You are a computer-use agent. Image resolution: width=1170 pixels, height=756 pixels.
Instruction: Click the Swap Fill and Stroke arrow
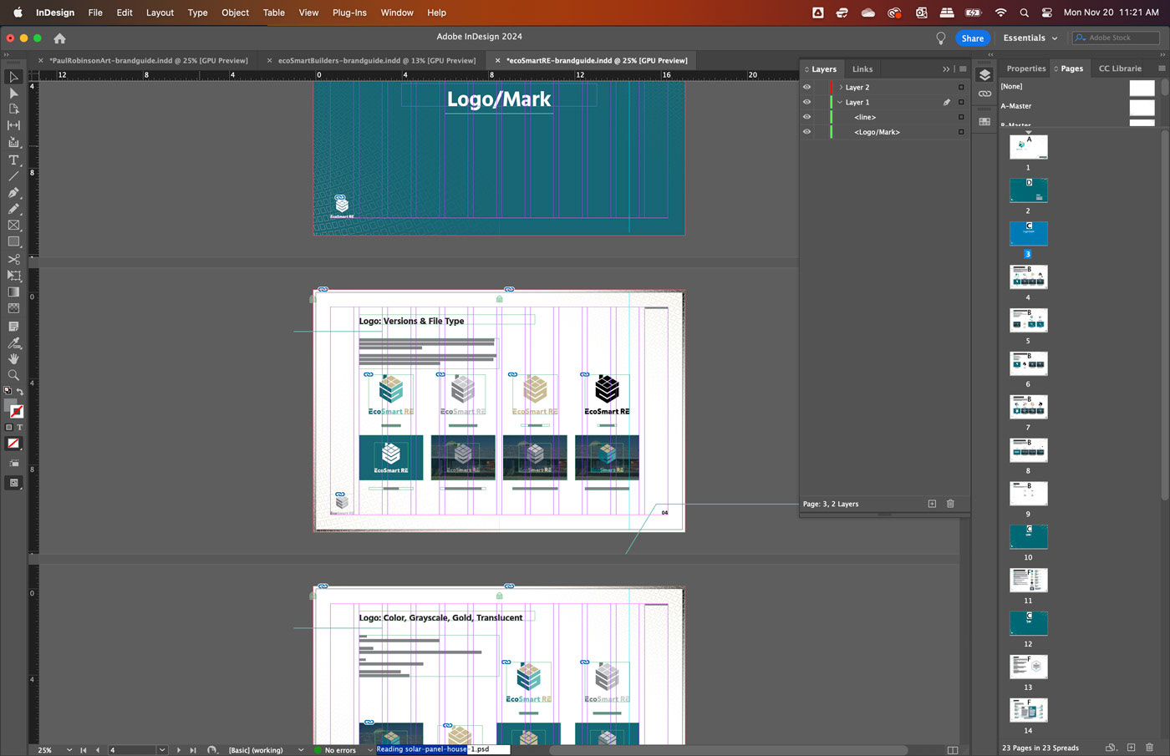(20, 391)
